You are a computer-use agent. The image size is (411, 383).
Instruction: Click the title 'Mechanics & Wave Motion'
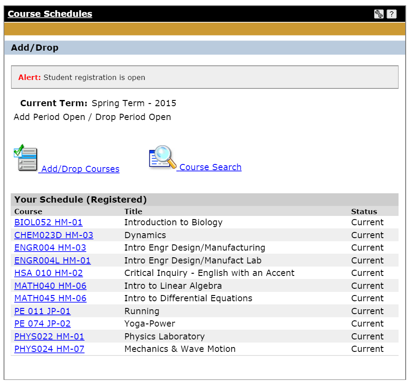coord(180,350)
